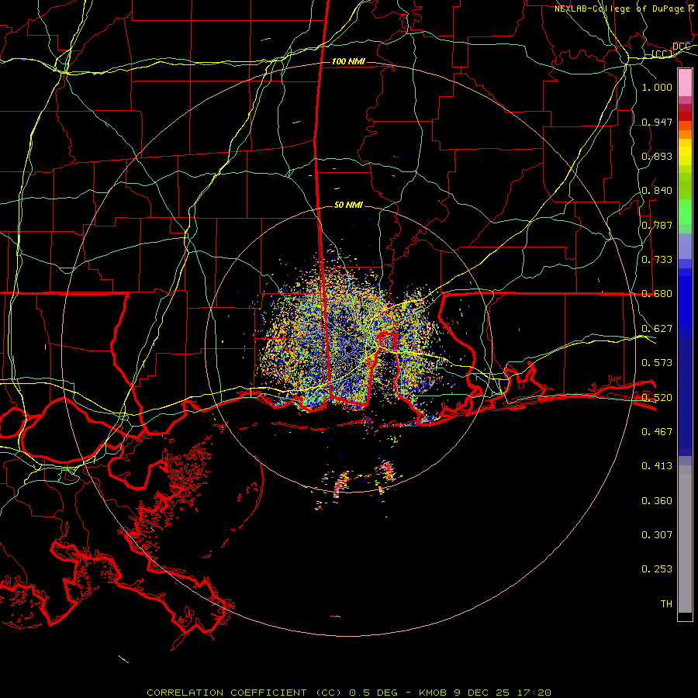Click the 50 NMI range ring label
The image size is (698, 698).
click(348, 205)
